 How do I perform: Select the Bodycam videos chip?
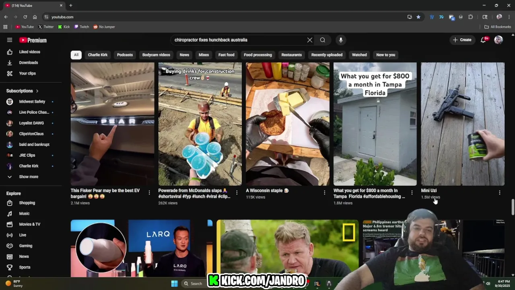(x=156, y=55)
